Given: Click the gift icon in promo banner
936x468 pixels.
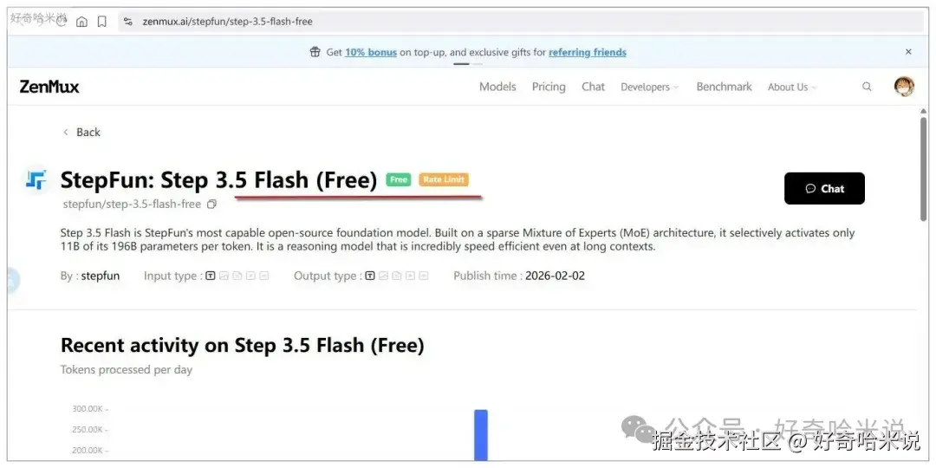Looking at the screenshot, I should [315, 52].
